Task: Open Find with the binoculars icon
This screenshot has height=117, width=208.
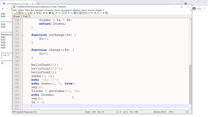Action: 50,13
